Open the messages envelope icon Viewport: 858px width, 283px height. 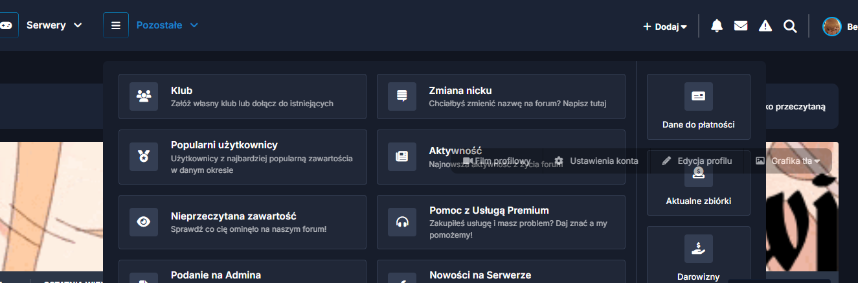(741, 26)
